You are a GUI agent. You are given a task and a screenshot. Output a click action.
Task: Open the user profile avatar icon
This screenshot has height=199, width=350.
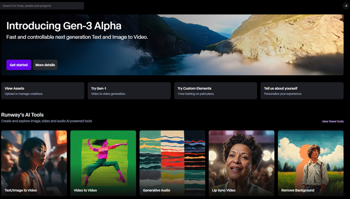coord(345,6)
